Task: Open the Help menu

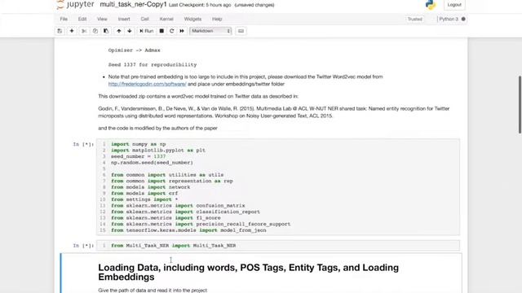Action: pyautogui.click(x=217, y=19)
